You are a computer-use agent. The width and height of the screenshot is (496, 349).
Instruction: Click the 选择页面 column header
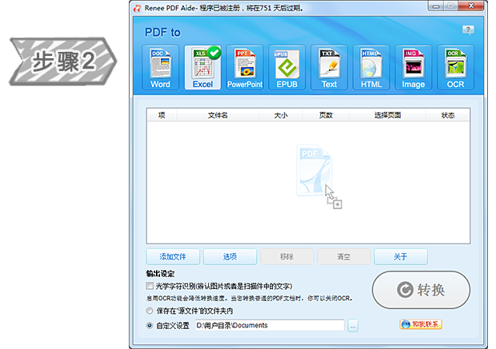point(387,115)
